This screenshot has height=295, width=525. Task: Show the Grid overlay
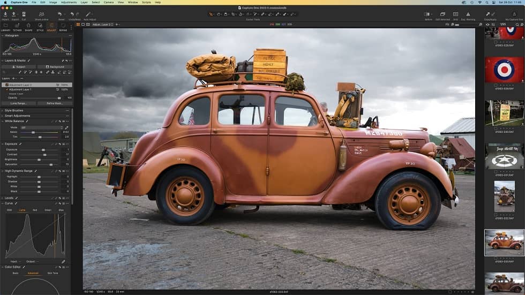pos(455,14)
